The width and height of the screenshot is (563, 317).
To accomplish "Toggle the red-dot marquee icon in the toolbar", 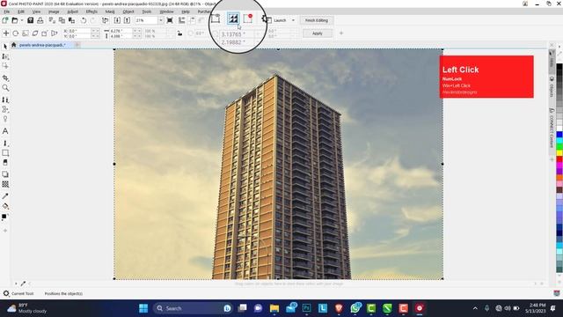I will point(248,18).
